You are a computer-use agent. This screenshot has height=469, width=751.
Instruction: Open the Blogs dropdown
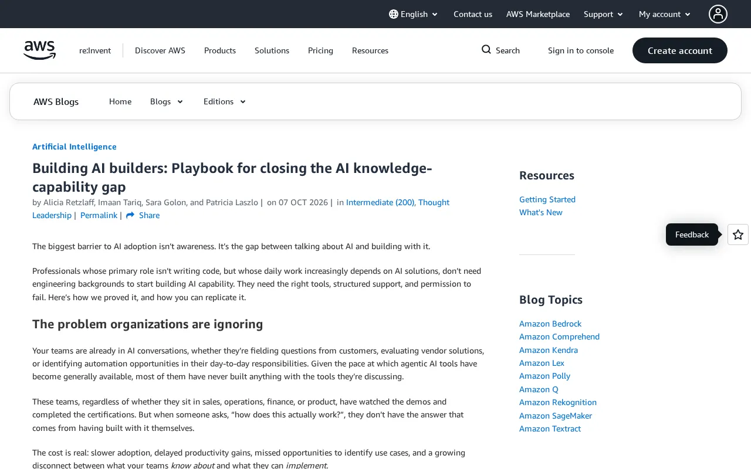pyautogui.click(x=167, y=101)
